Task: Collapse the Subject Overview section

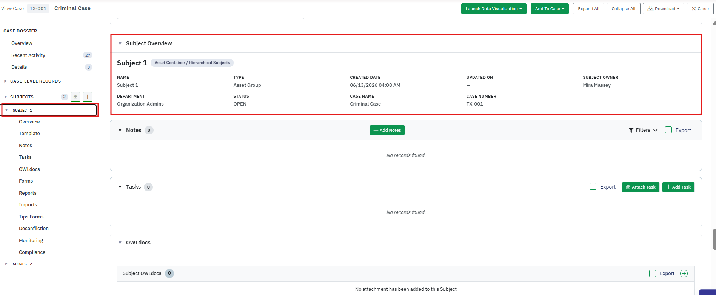Action: coord(120,43)
